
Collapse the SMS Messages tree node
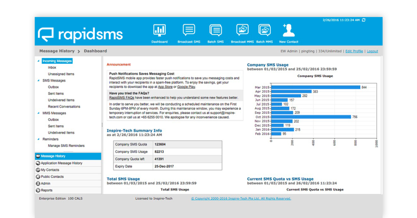click(x=39, y=81)
